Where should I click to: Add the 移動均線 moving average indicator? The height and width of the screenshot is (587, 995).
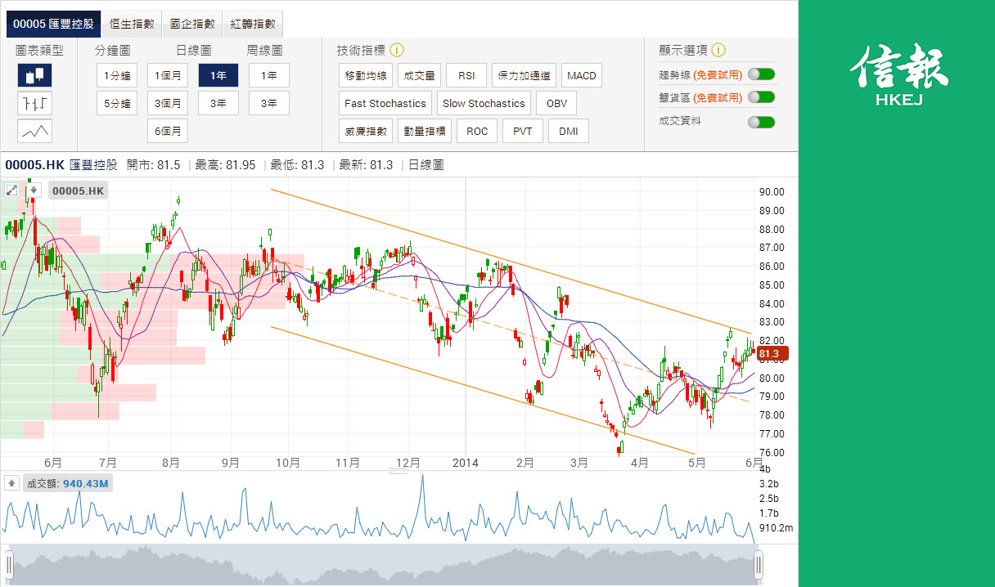point(366,76)
